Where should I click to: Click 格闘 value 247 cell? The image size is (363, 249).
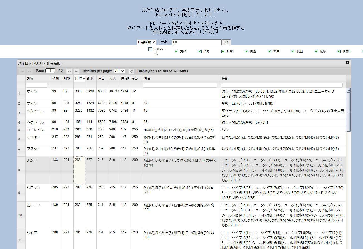coord(57,139)
